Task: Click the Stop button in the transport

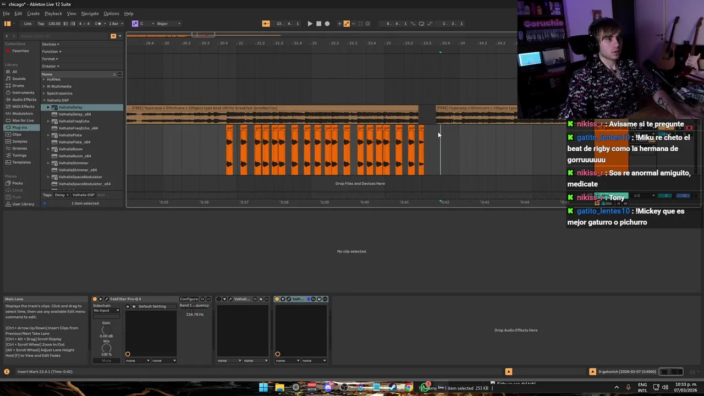Action: (x=318, y=24)
